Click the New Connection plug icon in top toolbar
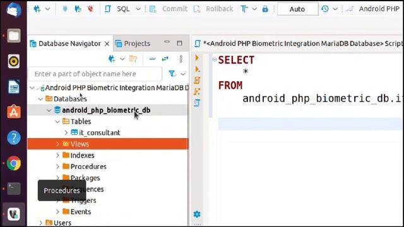Image resolution: width=404 pixels, height=227 pixels. coord(37,9)
